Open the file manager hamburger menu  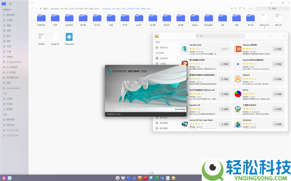click(271, 3)
